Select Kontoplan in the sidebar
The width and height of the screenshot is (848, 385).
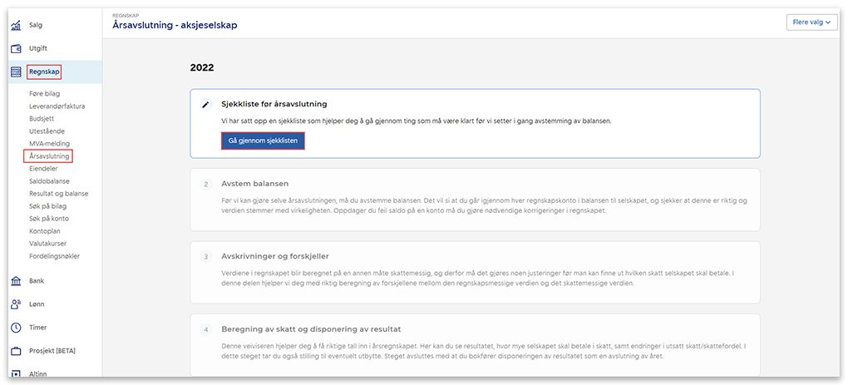coord(47,230)
